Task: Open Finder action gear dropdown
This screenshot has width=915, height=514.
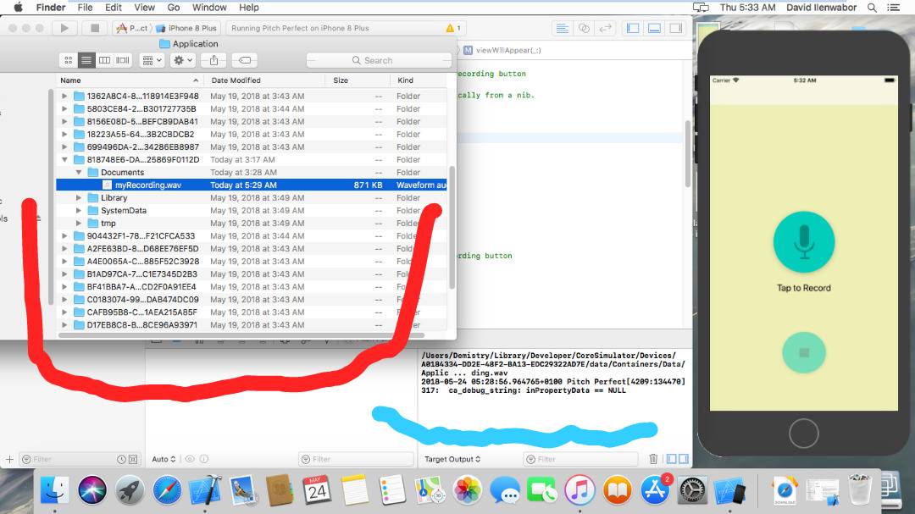Action: 183,60
